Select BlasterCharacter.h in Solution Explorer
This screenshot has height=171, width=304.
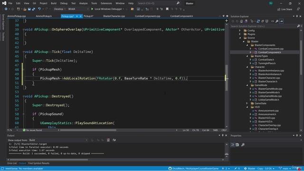267,81
